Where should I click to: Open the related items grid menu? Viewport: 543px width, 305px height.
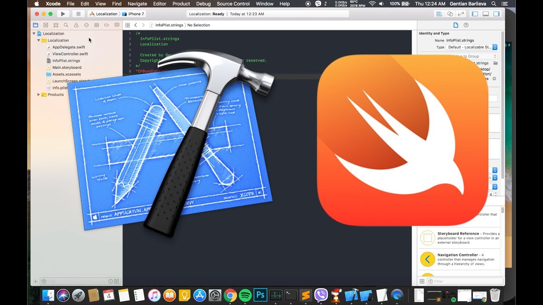coord(127,25)
